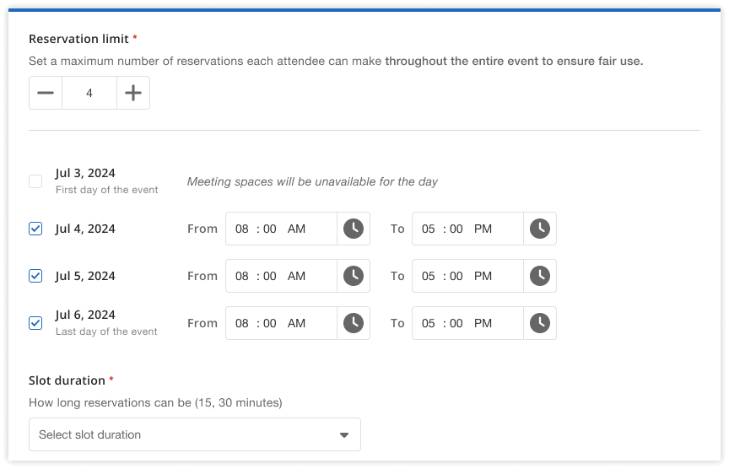Image resolution: width=729 pixels, height=469 pixels.
Task: Uncheck the Jul 5, 2024 checkbox
Action: [35, 276]
